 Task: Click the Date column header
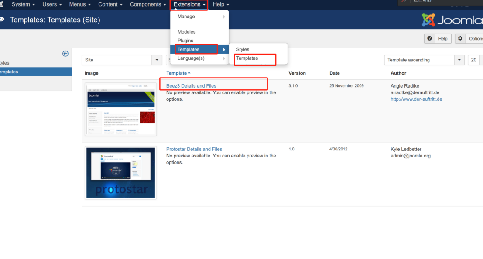[335, 73]
